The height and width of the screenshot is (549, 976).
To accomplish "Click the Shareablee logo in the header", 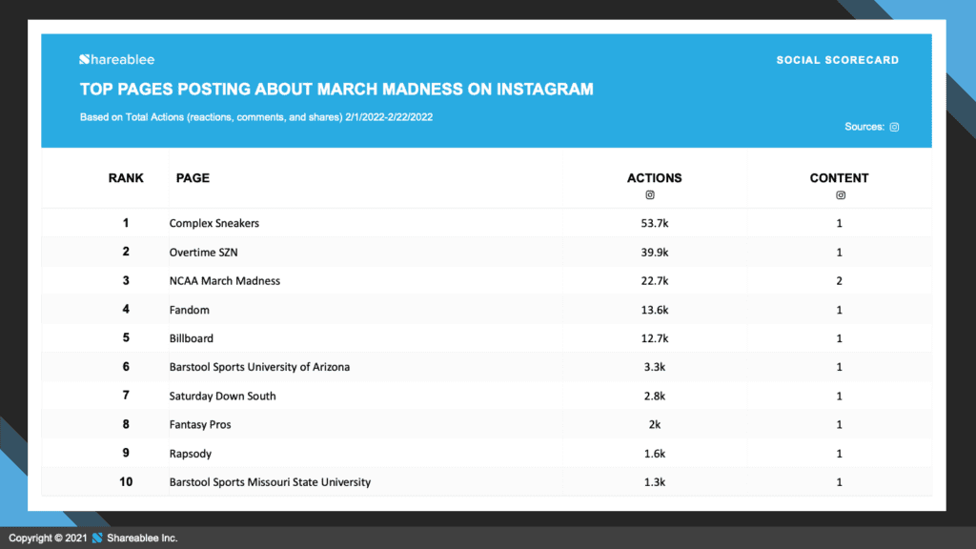I will pos(117,60).
